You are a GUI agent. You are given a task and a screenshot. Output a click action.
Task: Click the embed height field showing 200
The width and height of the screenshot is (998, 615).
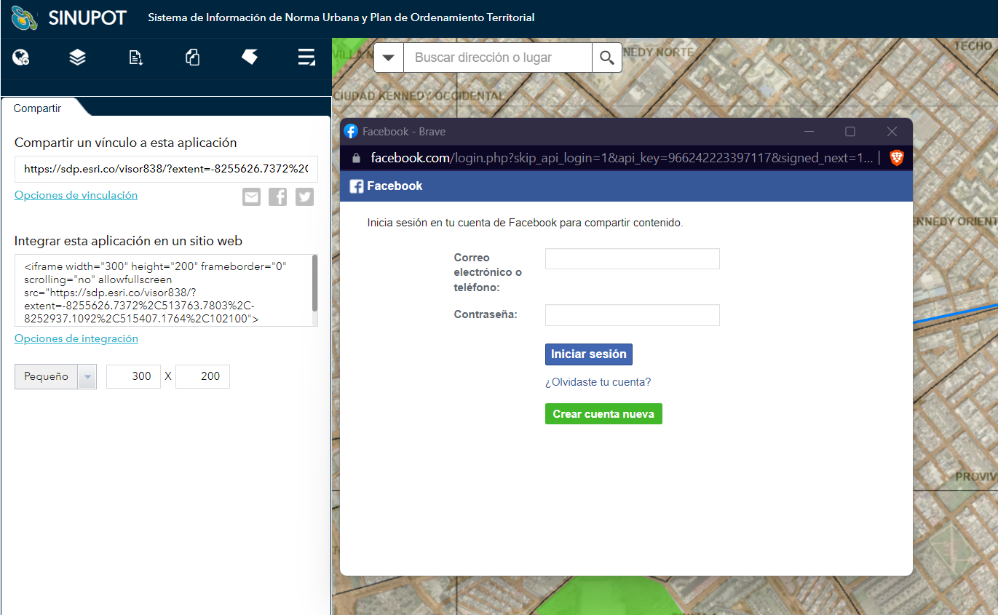[202, 376]
